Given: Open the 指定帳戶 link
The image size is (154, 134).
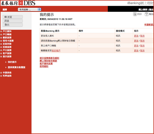Looking at the screenshot, I should [56, 51].
